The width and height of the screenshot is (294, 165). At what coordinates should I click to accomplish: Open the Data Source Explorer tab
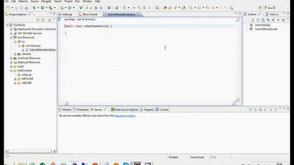[124, 110]
